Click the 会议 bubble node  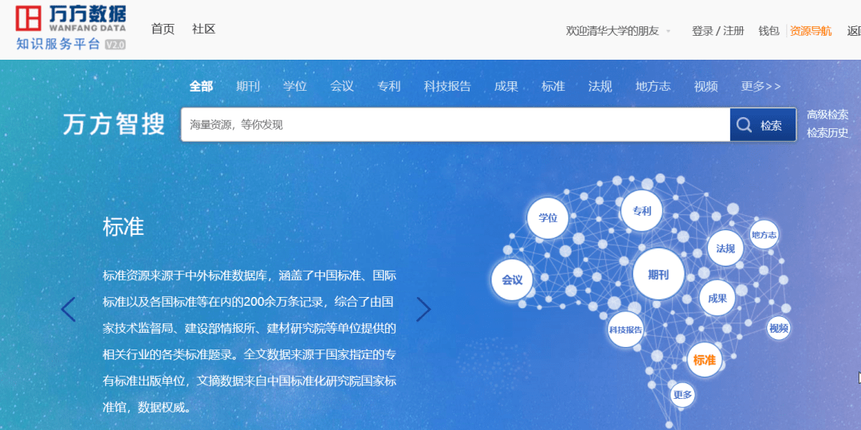tap(512, 279)
